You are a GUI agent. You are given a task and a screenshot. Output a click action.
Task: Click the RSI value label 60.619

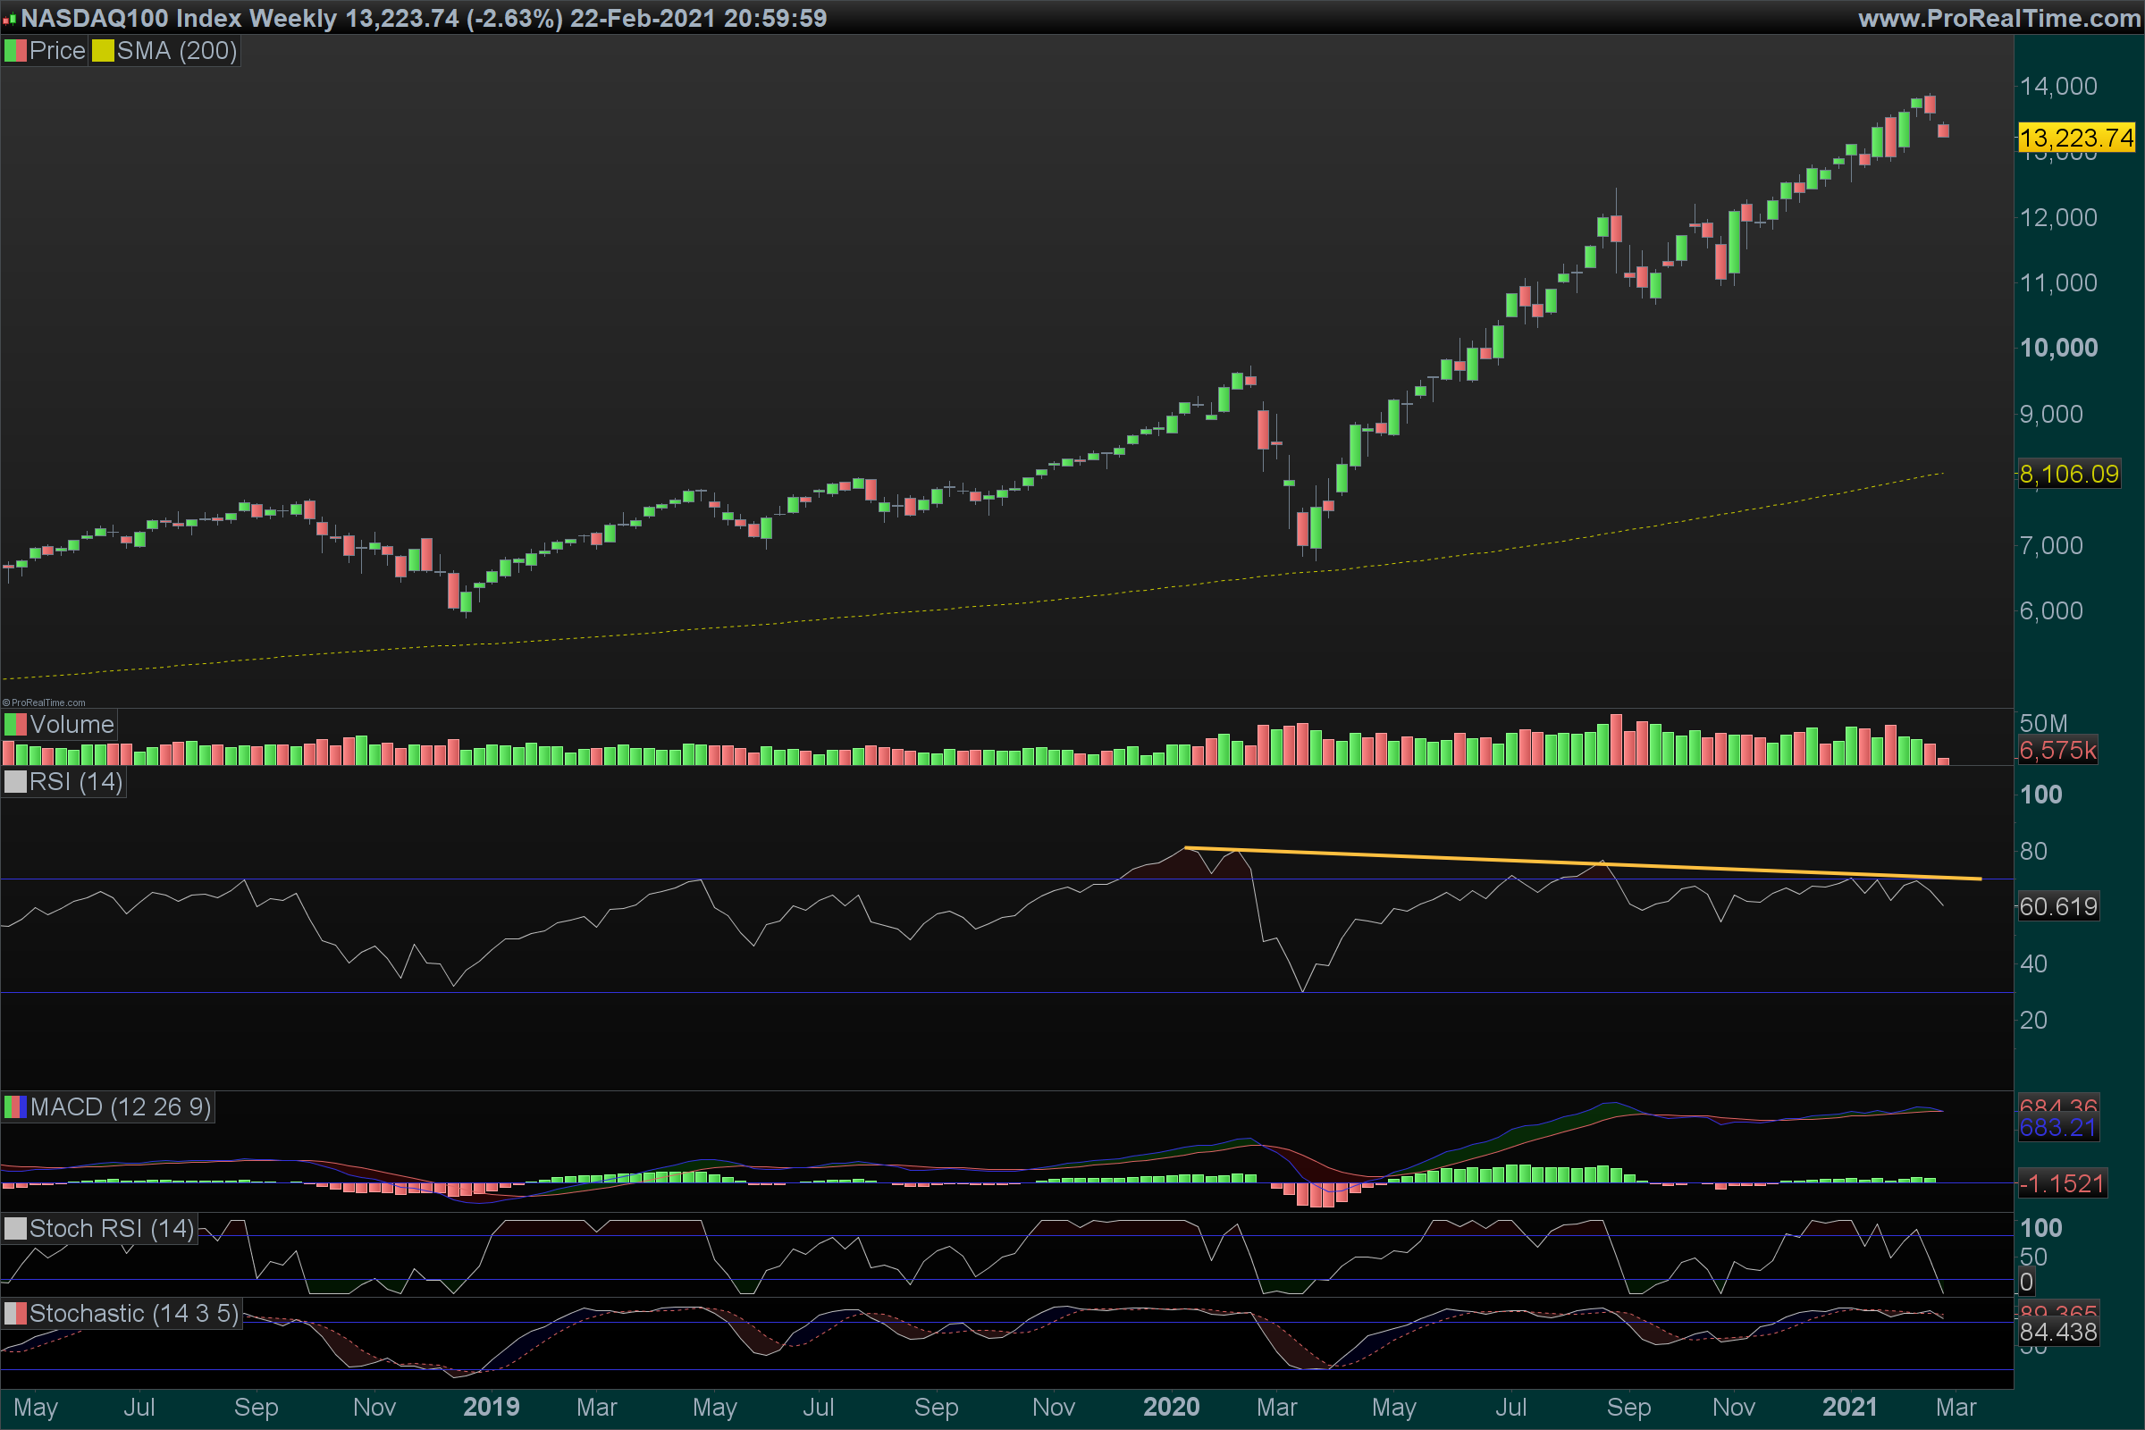[x=2058, y=906]
